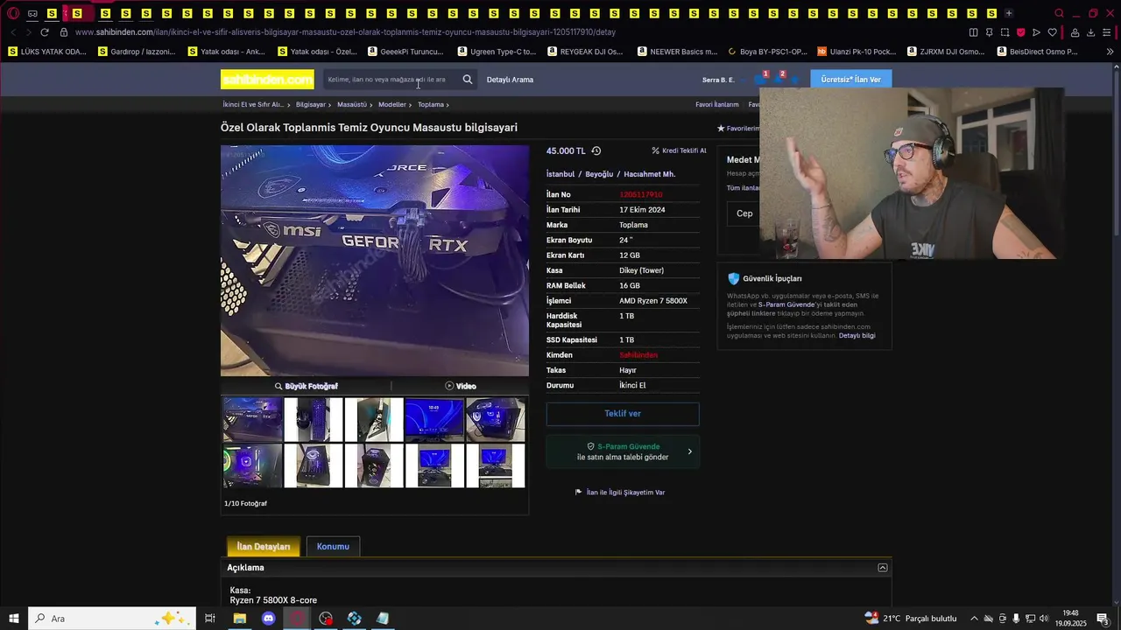Viewport: 1121px width, 630px height.
Task: Expand S-Param Güvende purchase request arrow
Action: coord(689,451)
